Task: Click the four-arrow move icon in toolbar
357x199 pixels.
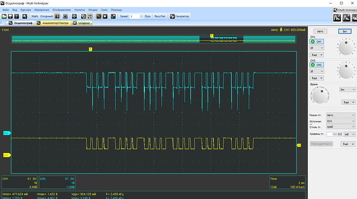Action: 74,17
